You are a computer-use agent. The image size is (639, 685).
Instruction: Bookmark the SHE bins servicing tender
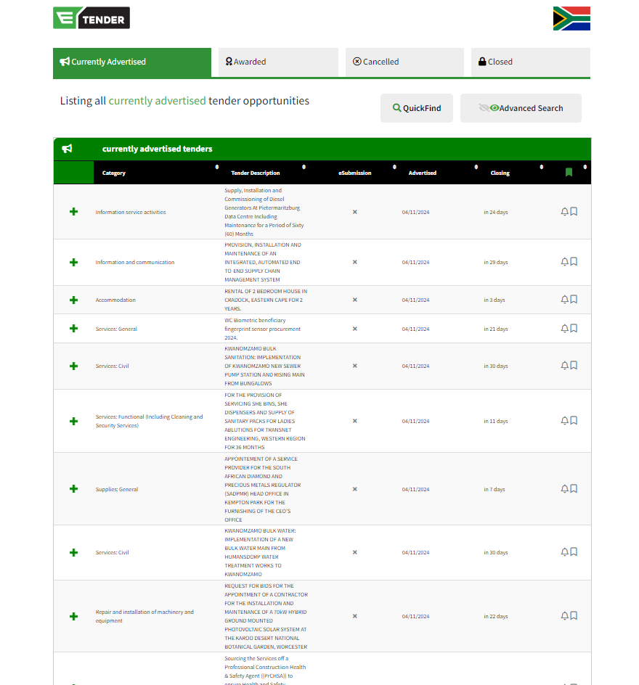574,421
